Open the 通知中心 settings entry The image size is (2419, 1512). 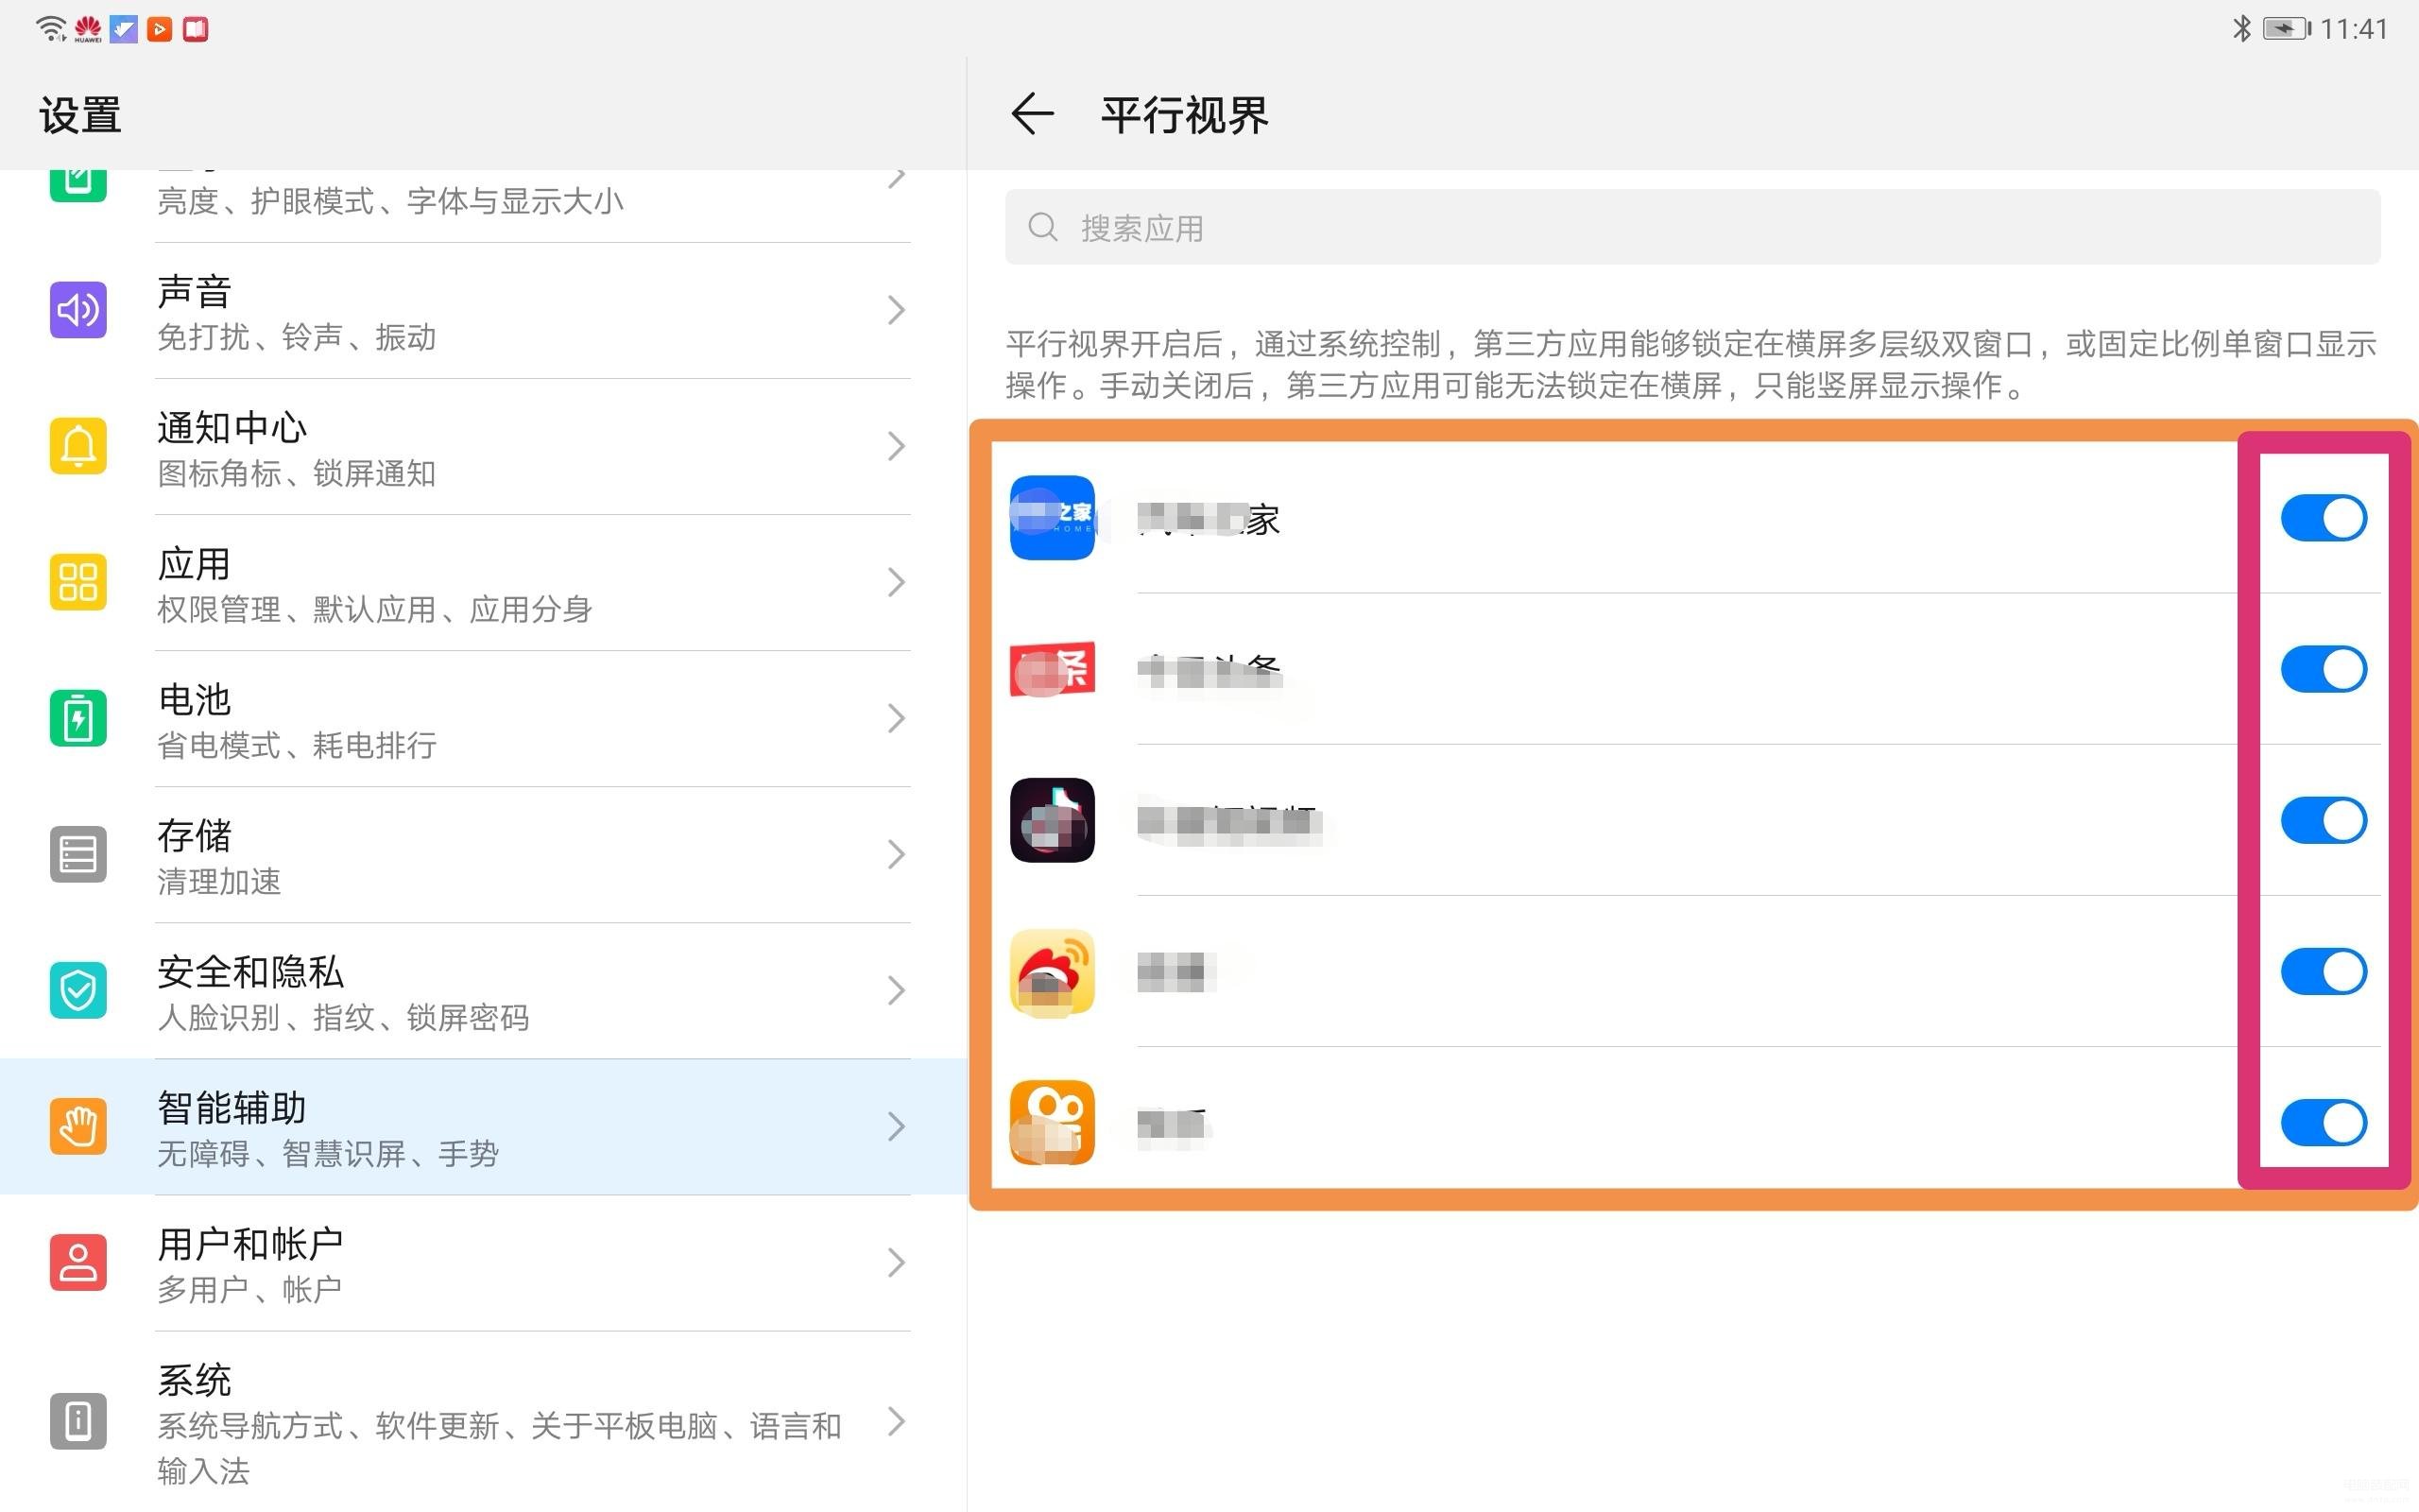(483, 446)
